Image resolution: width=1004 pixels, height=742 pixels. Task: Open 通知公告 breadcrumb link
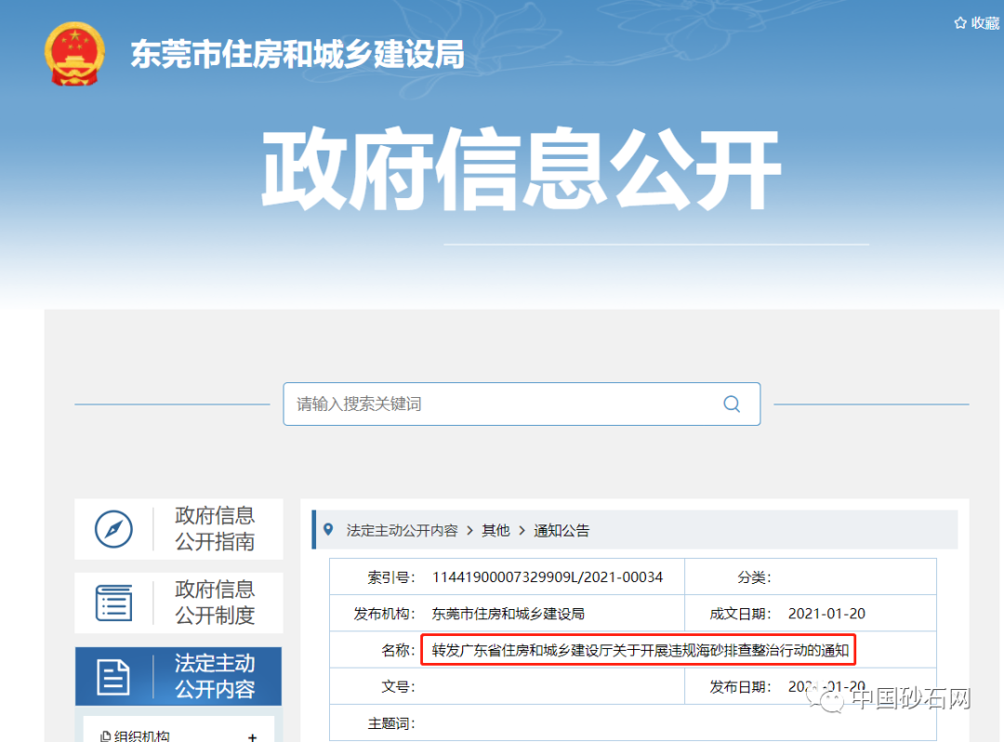coord(561,530)
